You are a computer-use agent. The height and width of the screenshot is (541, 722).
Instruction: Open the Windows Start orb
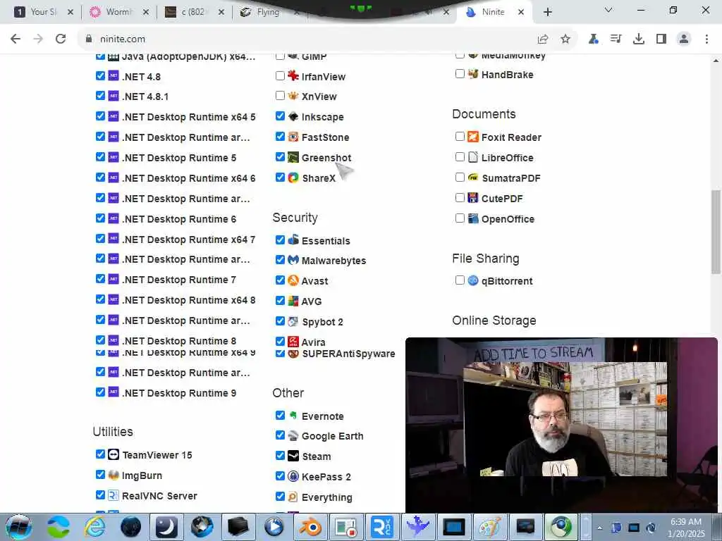18,527
